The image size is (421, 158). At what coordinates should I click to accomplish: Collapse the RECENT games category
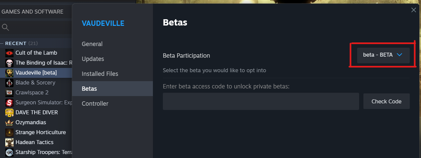pos(2,43)
